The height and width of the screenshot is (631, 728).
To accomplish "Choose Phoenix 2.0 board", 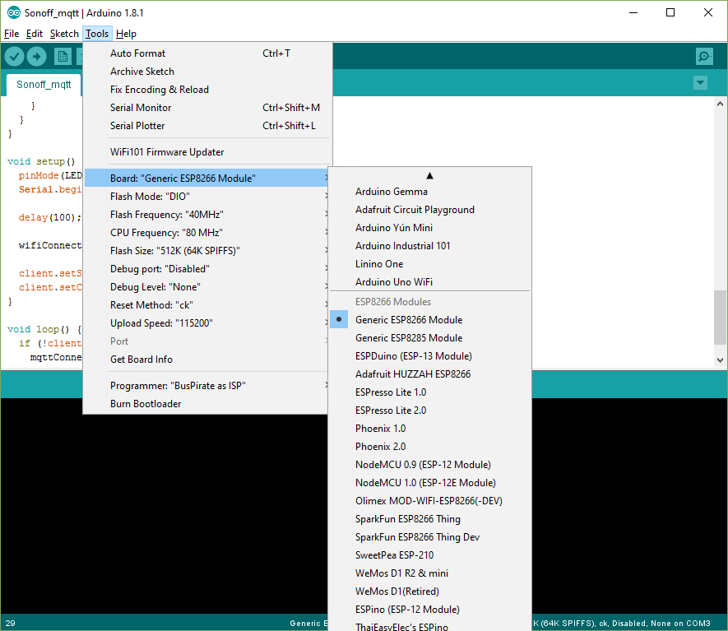I will point(430,447).
